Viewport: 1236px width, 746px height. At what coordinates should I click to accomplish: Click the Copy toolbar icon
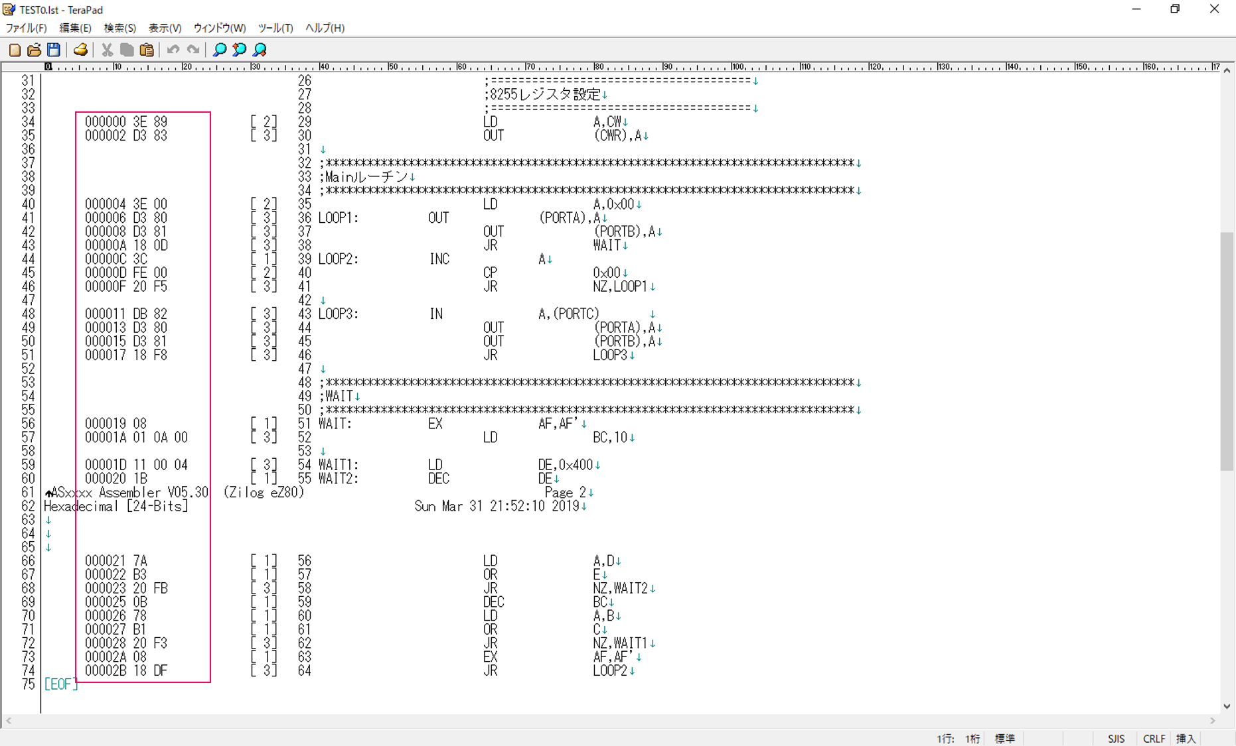click(x=127, y=50)
